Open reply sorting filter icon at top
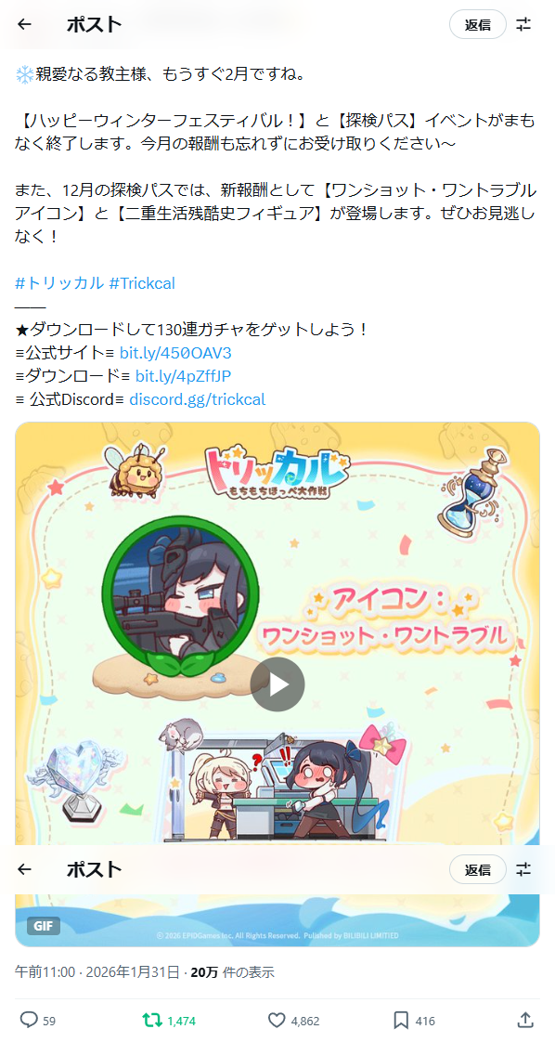Screen dimensions: 555x1042 (x=523, y=24)
